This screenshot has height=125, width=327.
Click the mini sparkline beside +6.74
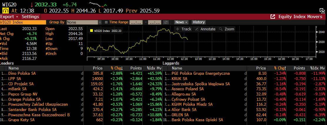coord(98,4)
